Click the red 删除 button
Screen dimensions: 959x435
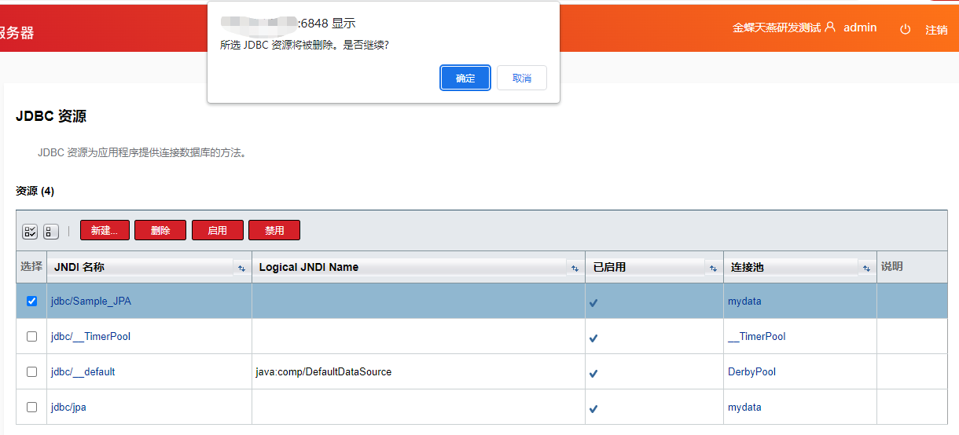click(160, 231)
